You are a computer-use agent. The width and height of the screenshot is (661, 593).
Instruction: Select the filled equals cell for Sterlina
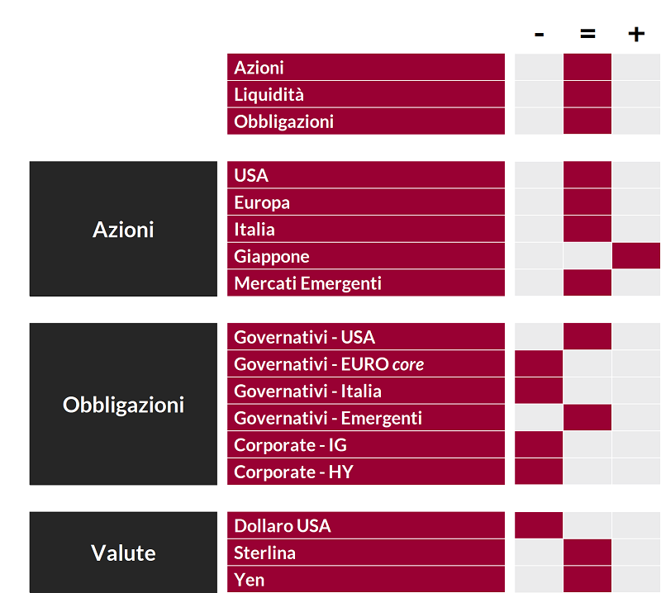(587, 553)
